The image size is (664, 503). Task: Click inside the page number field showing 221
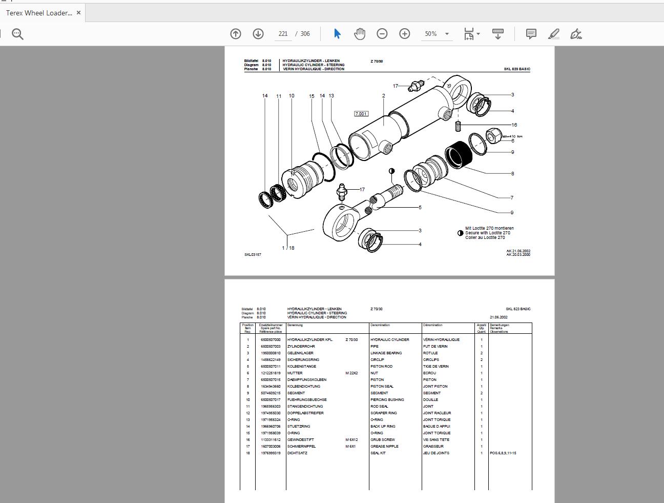(x=282, y=33)
